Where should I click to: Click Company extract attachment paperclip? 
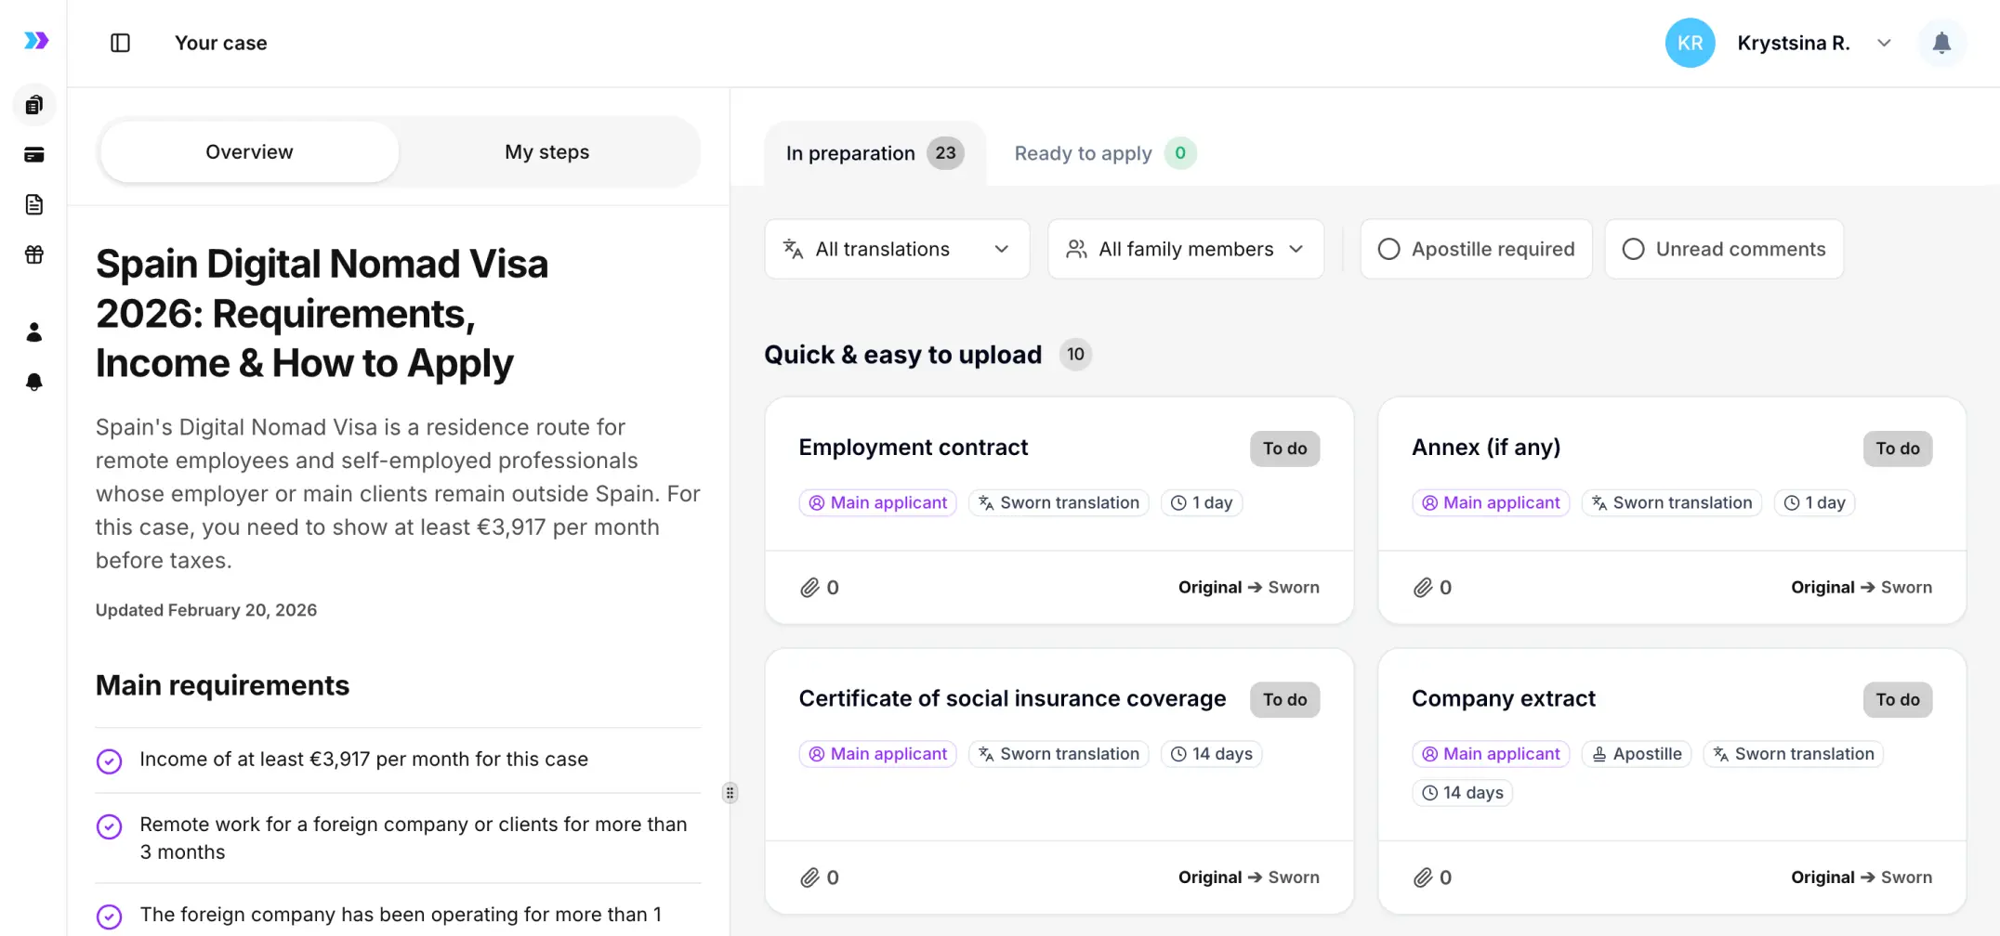[1423, 877]
